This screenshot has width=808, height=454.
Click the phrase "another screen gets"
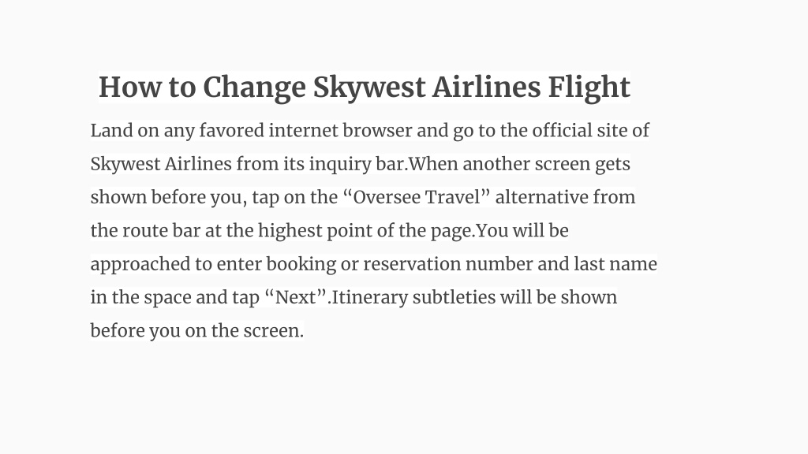[546, 164]
